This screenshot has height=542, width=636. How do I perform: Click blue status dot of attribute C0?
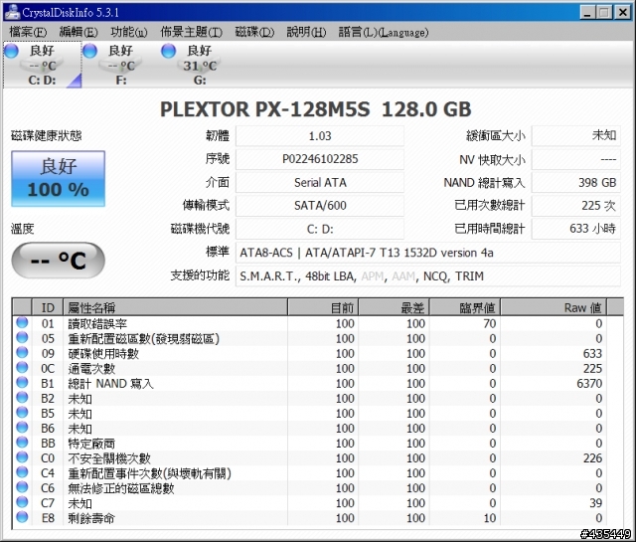click(22, 457)
